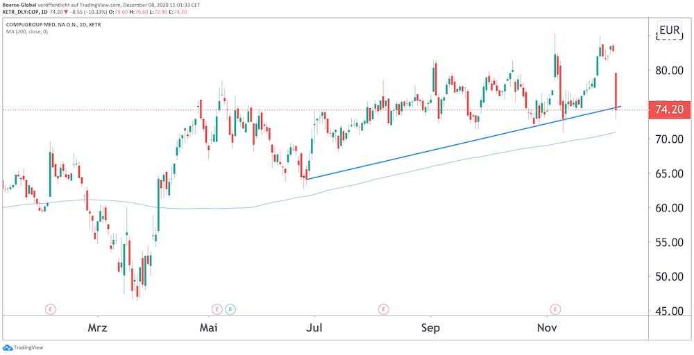Open the EUR currency selector
The image size is (694, 355).
[x=669, y=31]
